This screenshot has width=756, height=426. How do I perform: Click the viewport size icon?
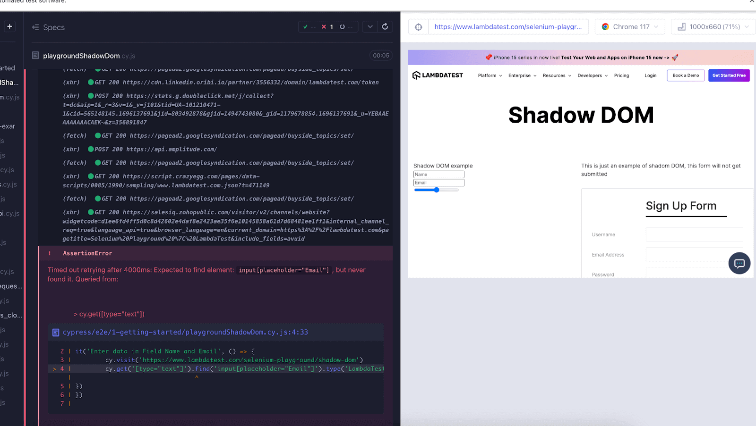click(681, 27)
